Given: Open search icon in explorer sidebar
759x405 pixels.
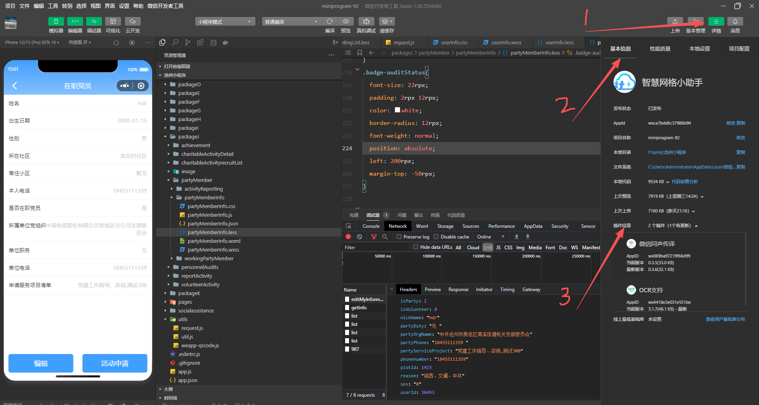Looking at the screenshot, I should coord(175,42).
